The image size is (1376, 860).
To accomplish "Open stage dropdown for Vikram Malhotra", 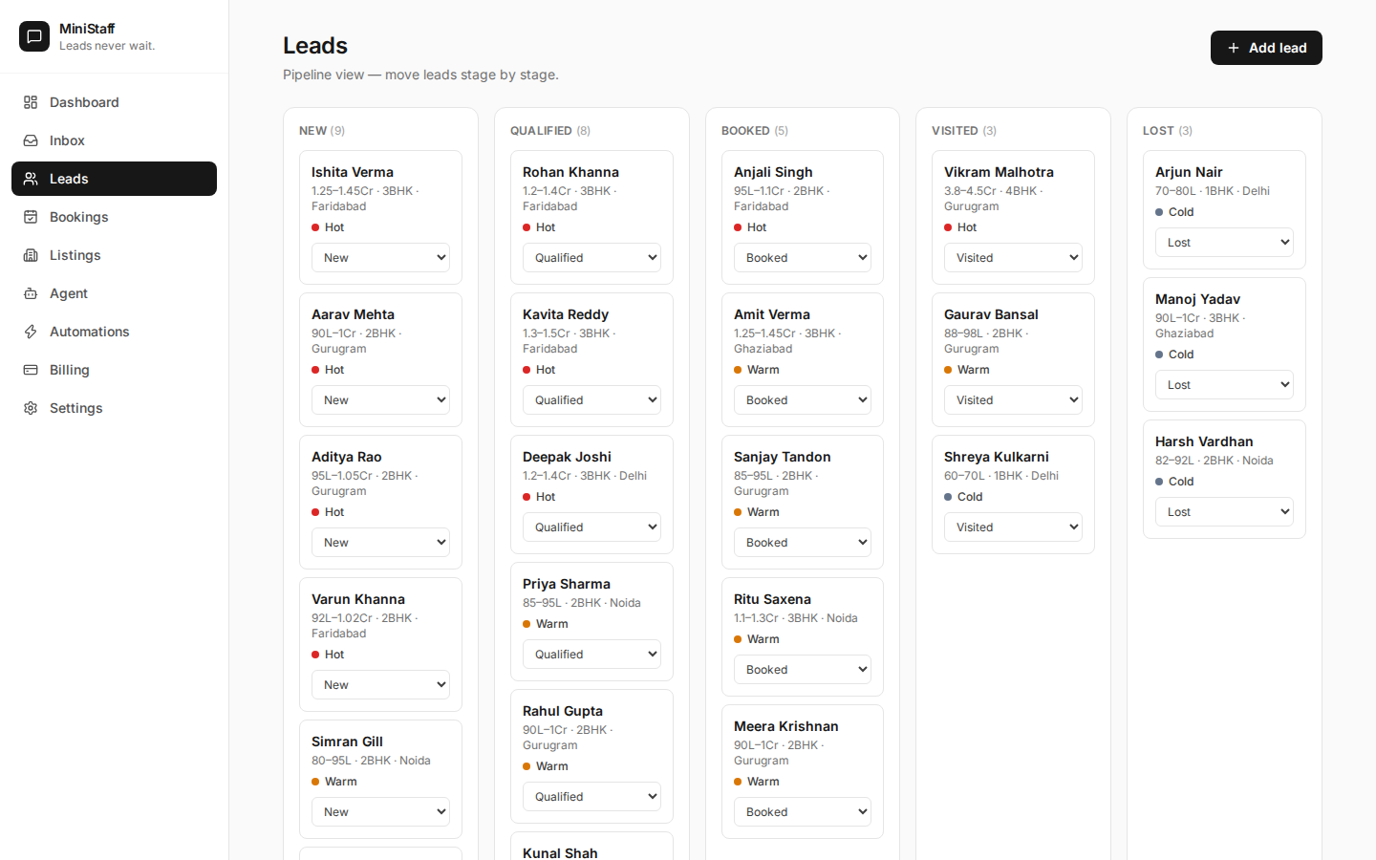I will (x=1013, y=258).
